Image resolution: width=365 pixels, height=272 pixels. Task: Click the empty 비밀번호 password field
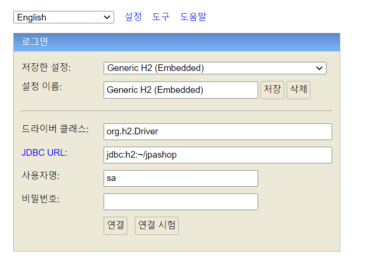[181, 202]
